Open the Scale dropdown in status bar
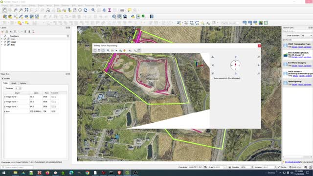313x176 pixels. coord(225,167)
